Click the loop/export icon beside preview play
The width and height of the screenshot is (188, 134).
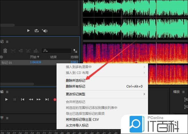[37, 31]
